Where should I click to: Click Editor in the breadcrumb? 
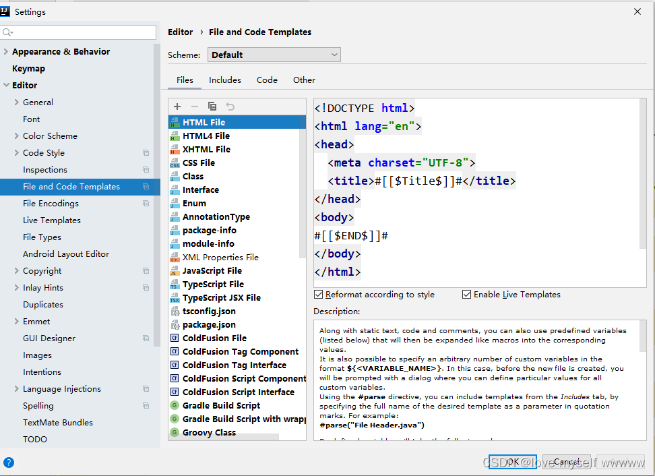coord(181,32)
